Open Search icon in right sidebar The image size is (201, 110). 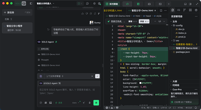[x=179, y=10]
